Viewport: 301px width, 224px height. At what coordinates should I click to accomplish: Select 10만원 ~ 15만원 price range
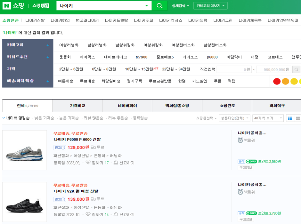[x=139, y=69]
